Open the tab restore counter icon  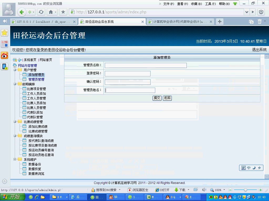point(251,22)
